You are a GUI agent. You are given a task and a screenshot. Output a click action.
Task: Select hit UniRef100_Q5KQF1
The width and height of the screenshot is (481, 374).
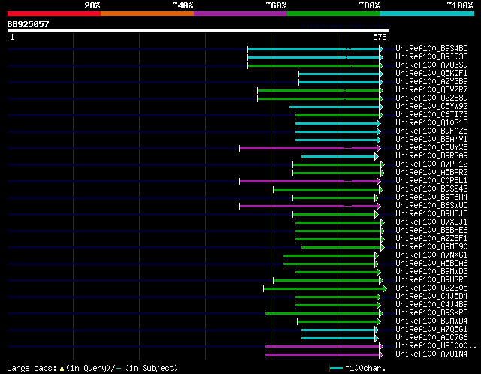pyautogui.click(x=431, y=74)
